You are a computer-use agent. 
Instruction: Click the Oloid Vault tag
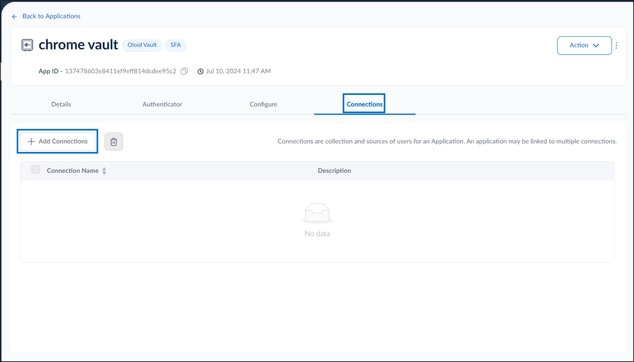click(142, 45)
